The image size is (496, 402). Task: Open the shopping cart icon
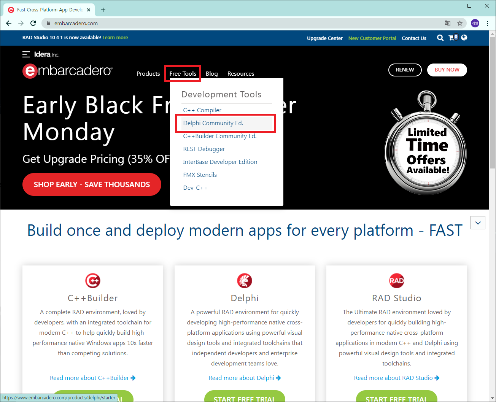(453, 37)
